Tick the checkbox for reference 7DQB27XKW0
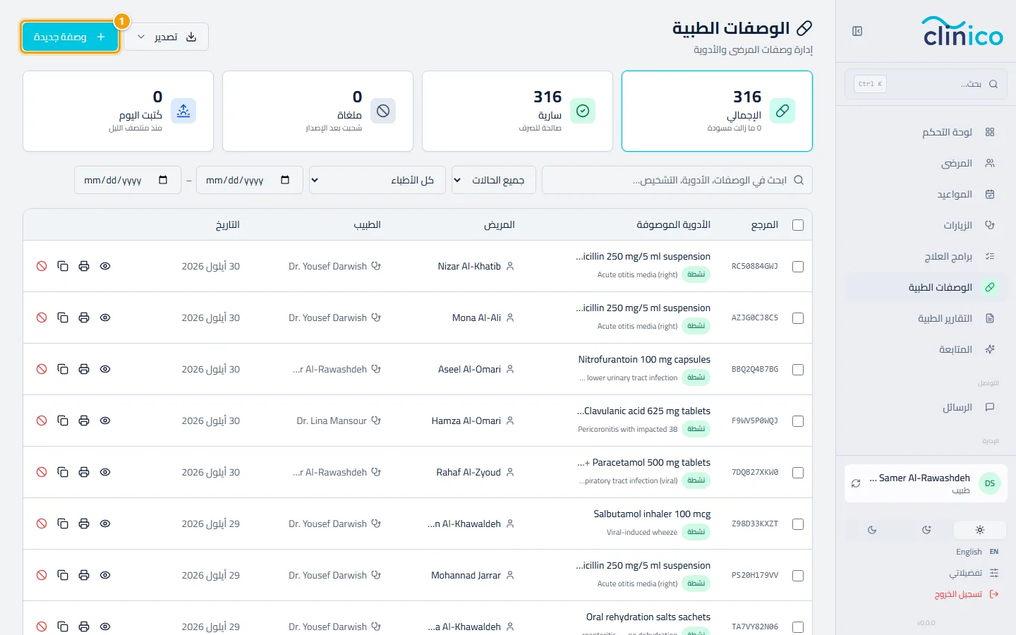Image resolution: width=1016 pixels, height=635 pixels. (798, 473)
